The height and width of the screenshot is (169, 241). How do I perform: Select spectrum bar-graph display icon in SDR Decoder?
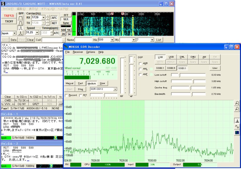click(x=237, y=121)
